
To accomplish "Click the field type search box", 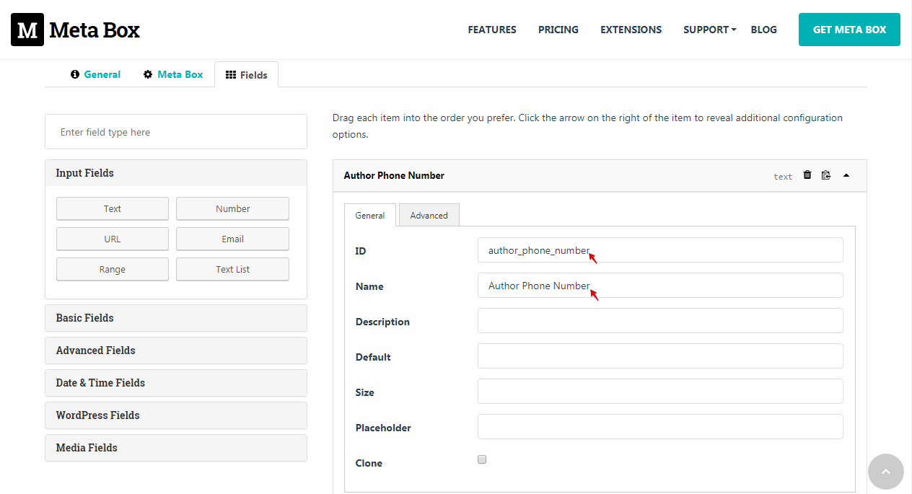I will pyautogui.click(x=175, y=131).
